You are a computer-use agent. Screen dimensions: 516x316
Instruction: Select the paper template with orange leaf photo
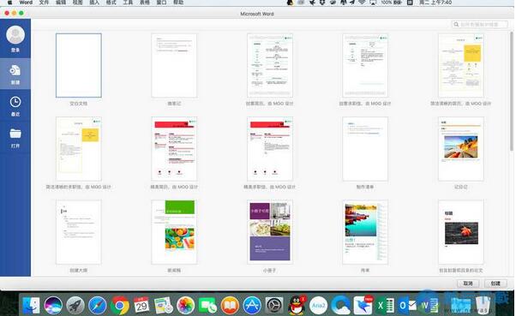[x=461, y=232]
